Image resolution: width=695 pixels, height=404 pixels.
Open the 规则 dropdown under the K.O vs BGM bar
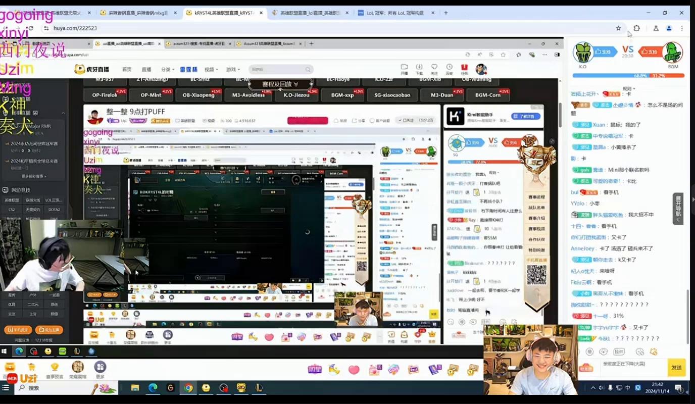(628, 89)
